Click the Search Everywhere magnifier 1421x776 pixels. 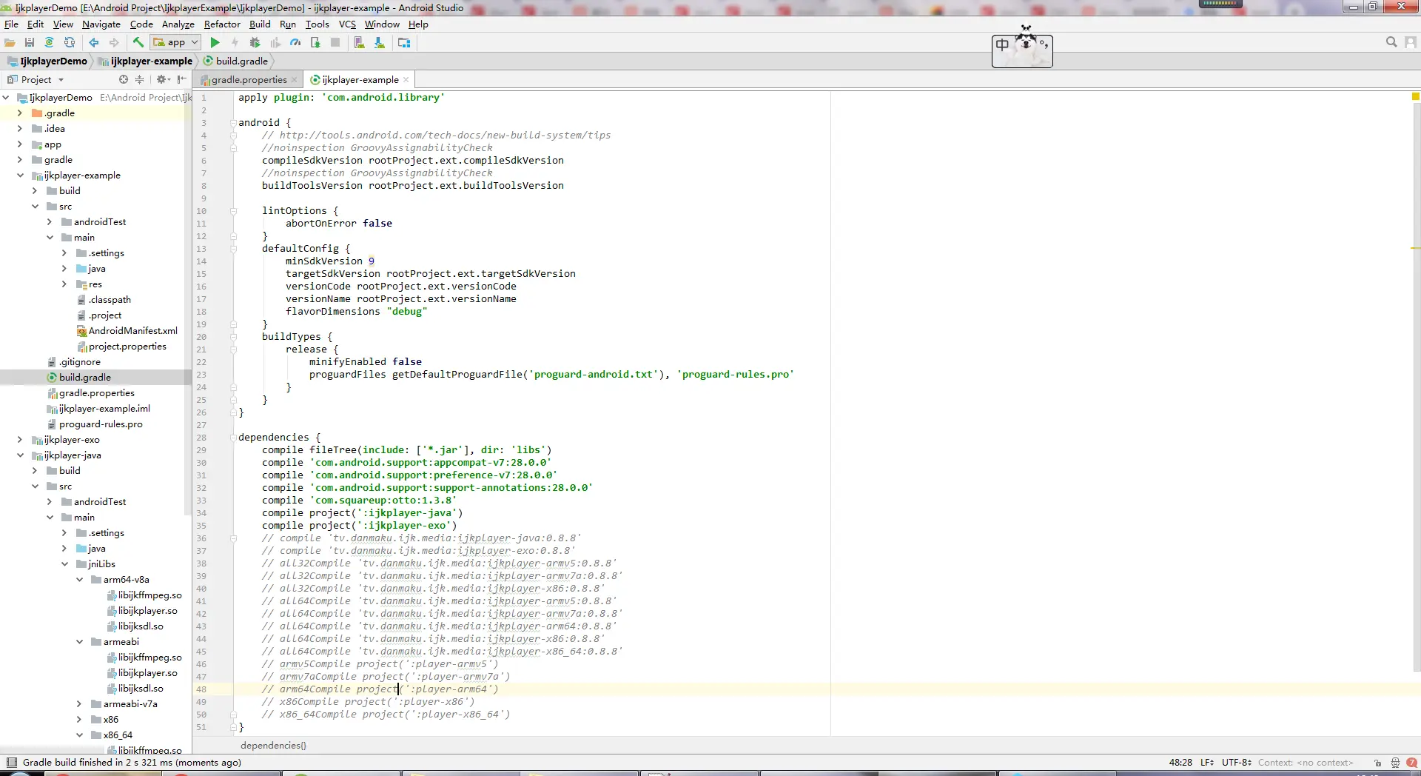tap(1391, 43)
